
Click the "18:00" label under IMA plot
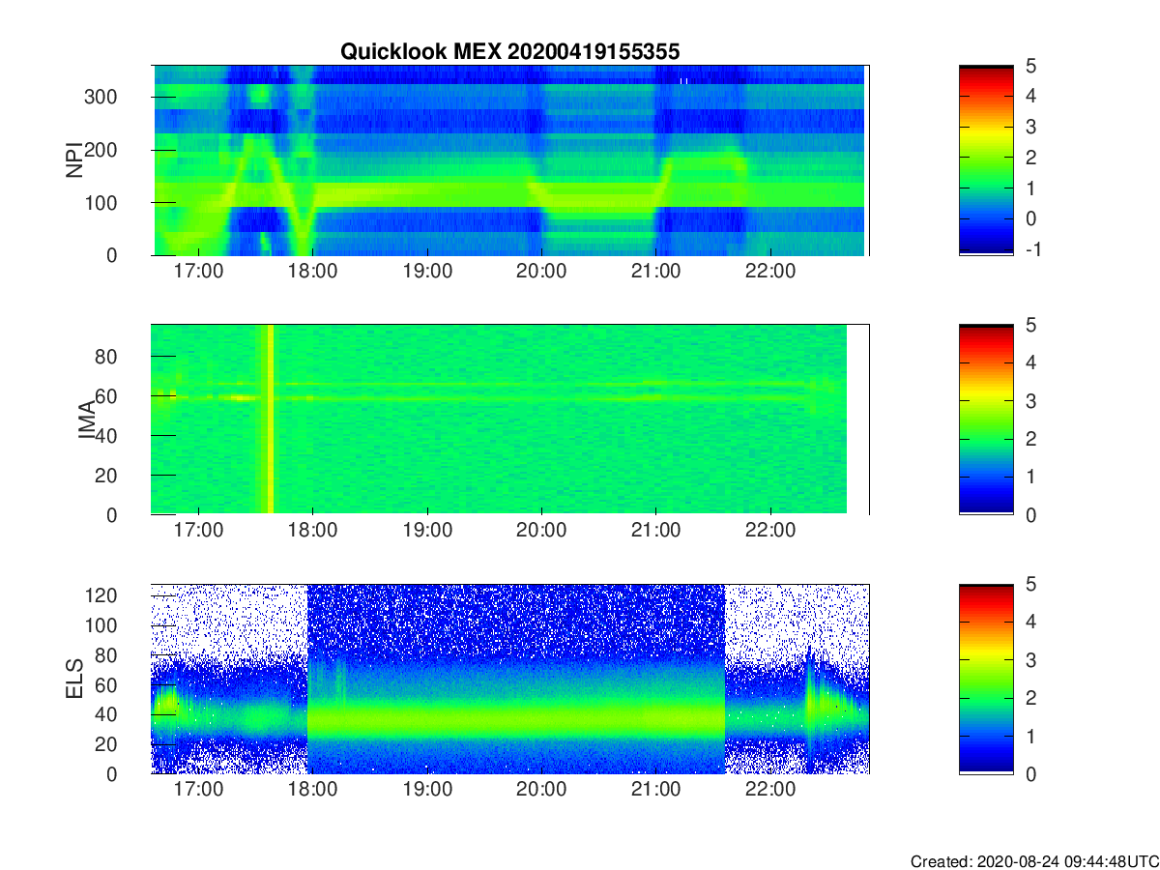pyautogui.click(x=312, y=531)
